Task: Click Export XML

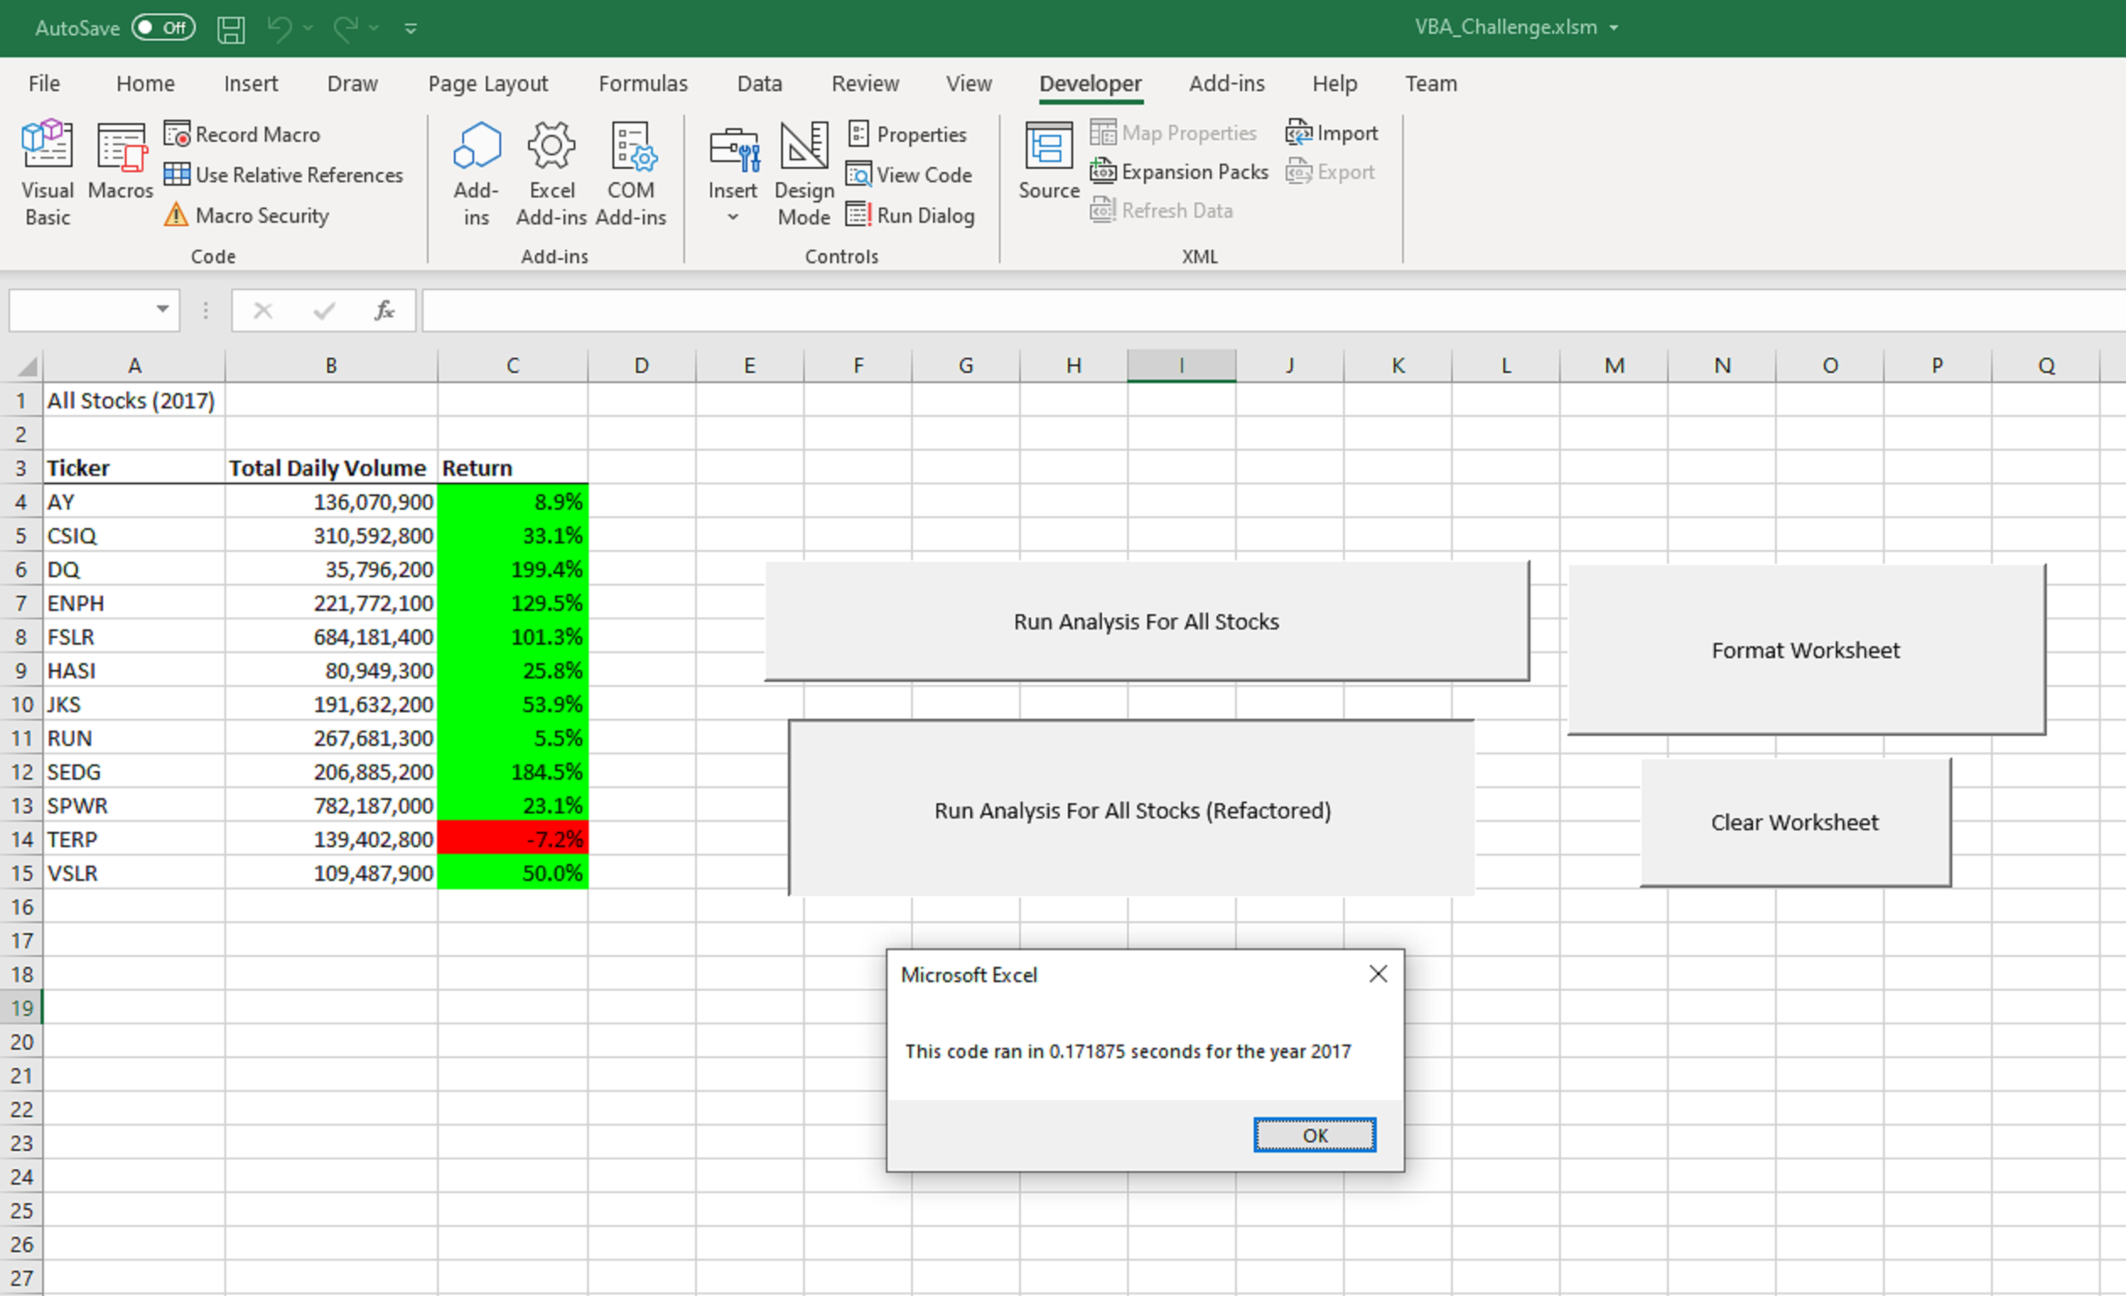Action: click(1330, 172)
